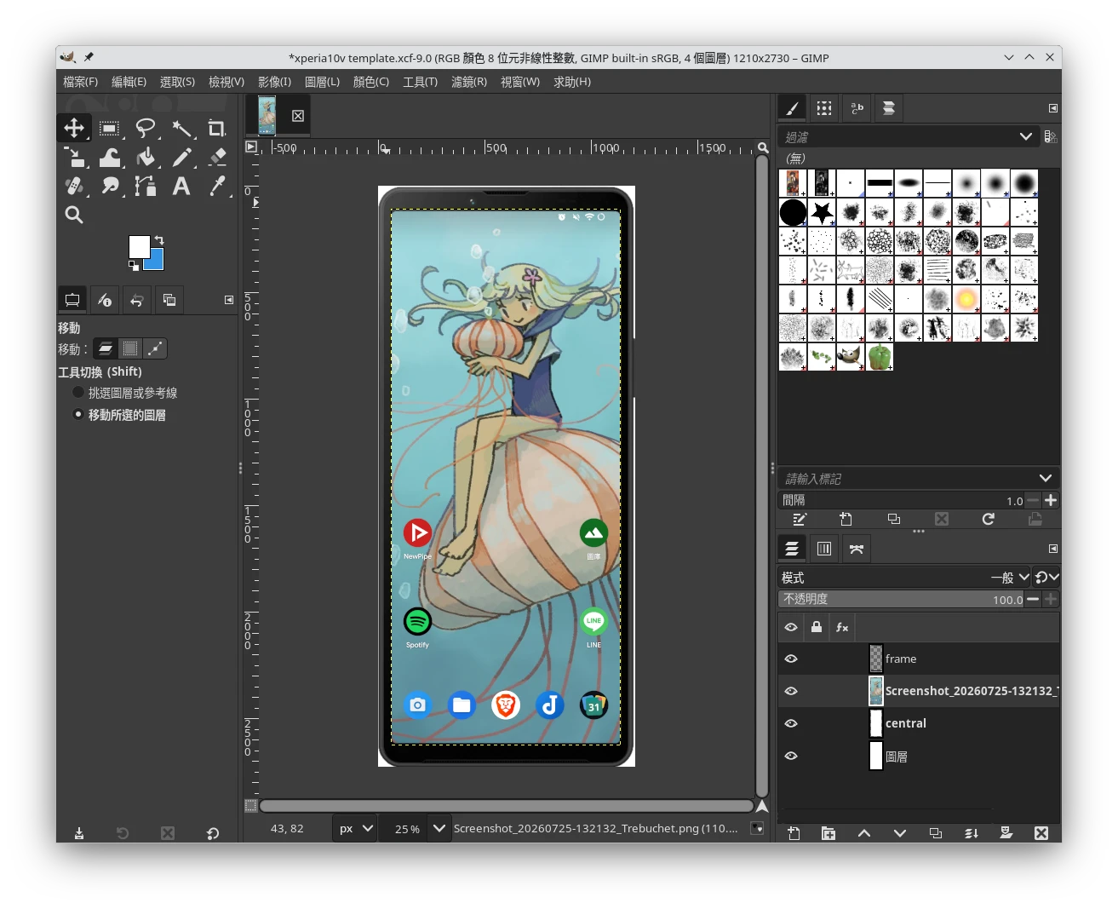
Task: Select the Text tool
Action: click(181, 186)
